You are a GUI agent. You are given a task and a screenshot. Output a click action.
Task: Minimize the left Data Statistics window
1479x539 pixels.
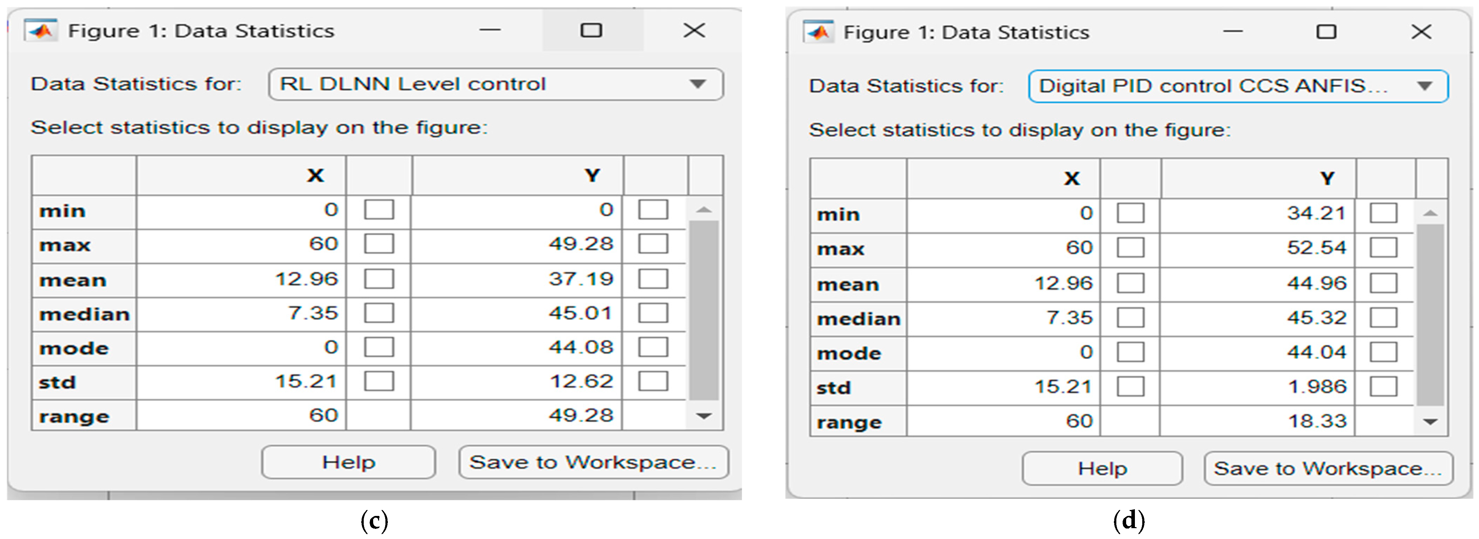(490, 30)
